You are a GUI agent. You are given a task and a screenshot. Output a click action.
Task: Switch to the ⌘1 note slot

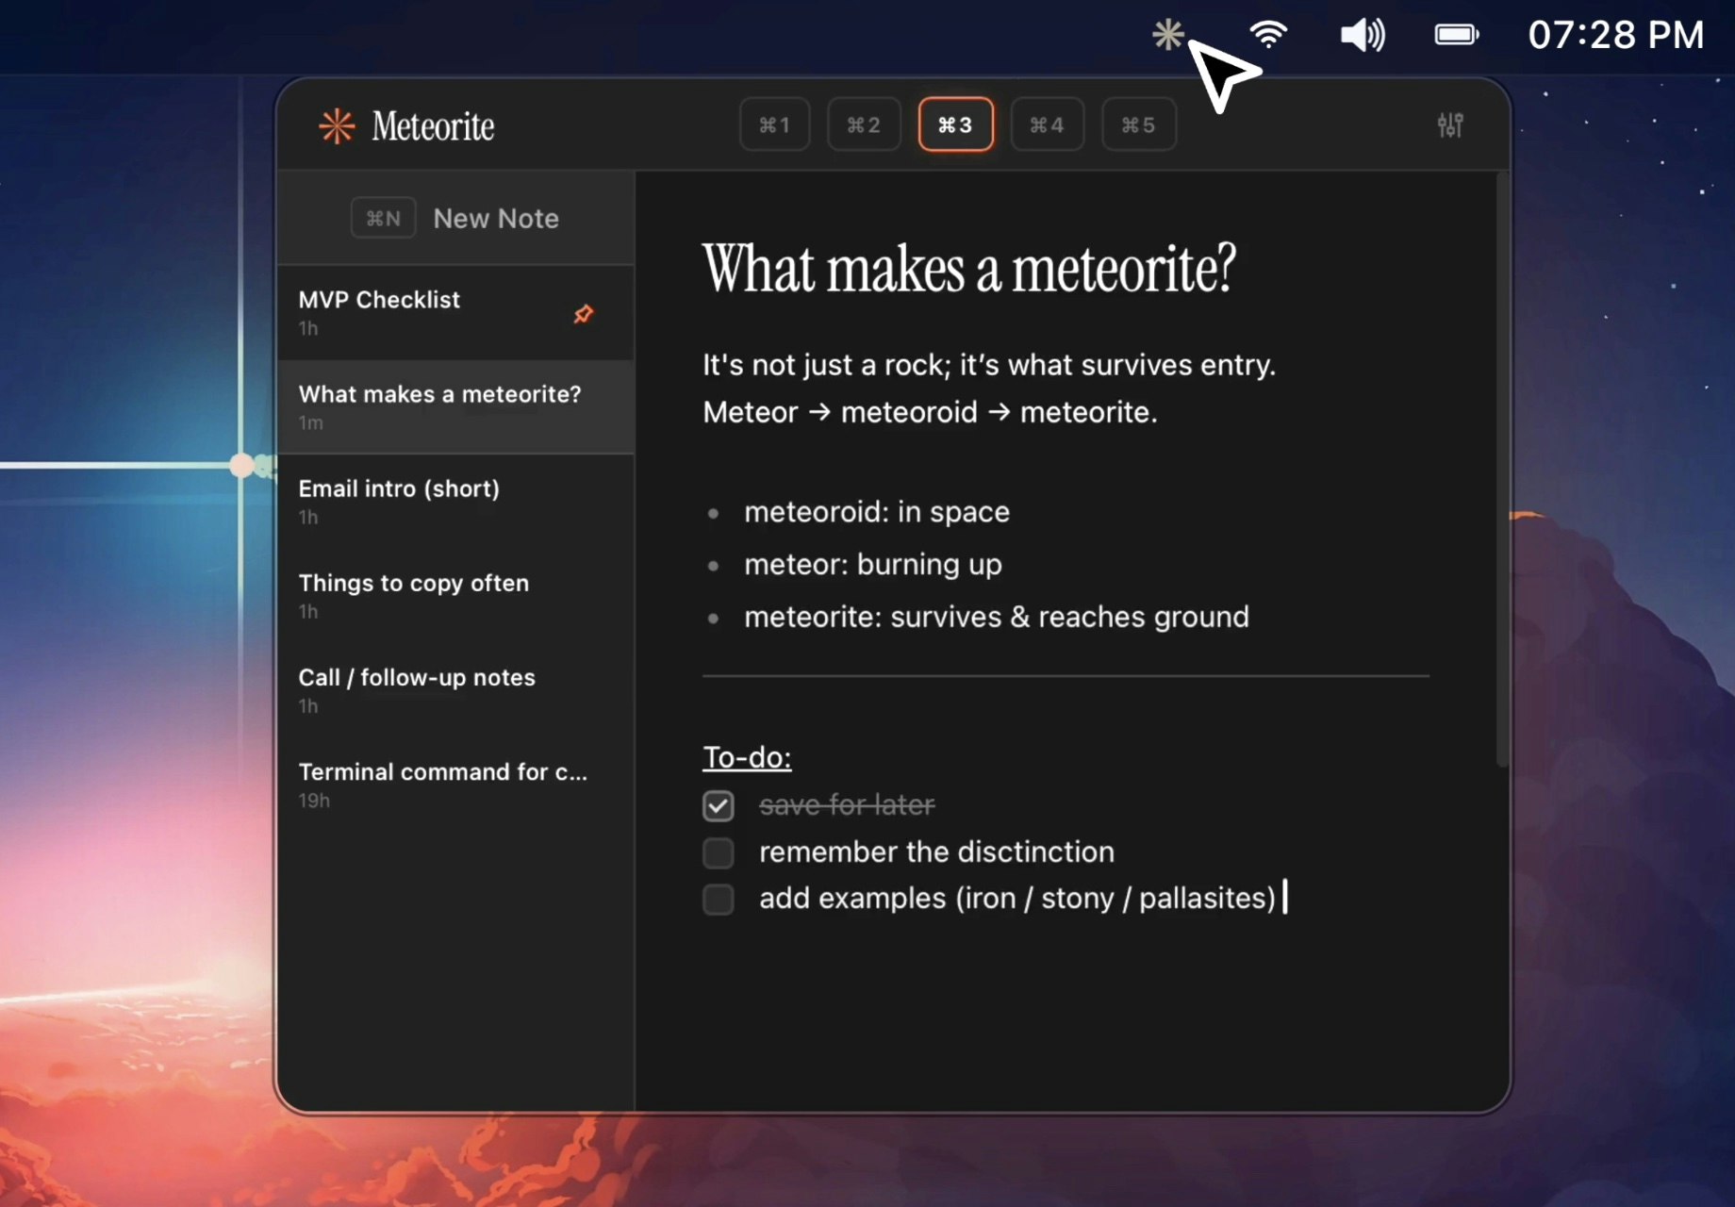[x=774, y=124]
